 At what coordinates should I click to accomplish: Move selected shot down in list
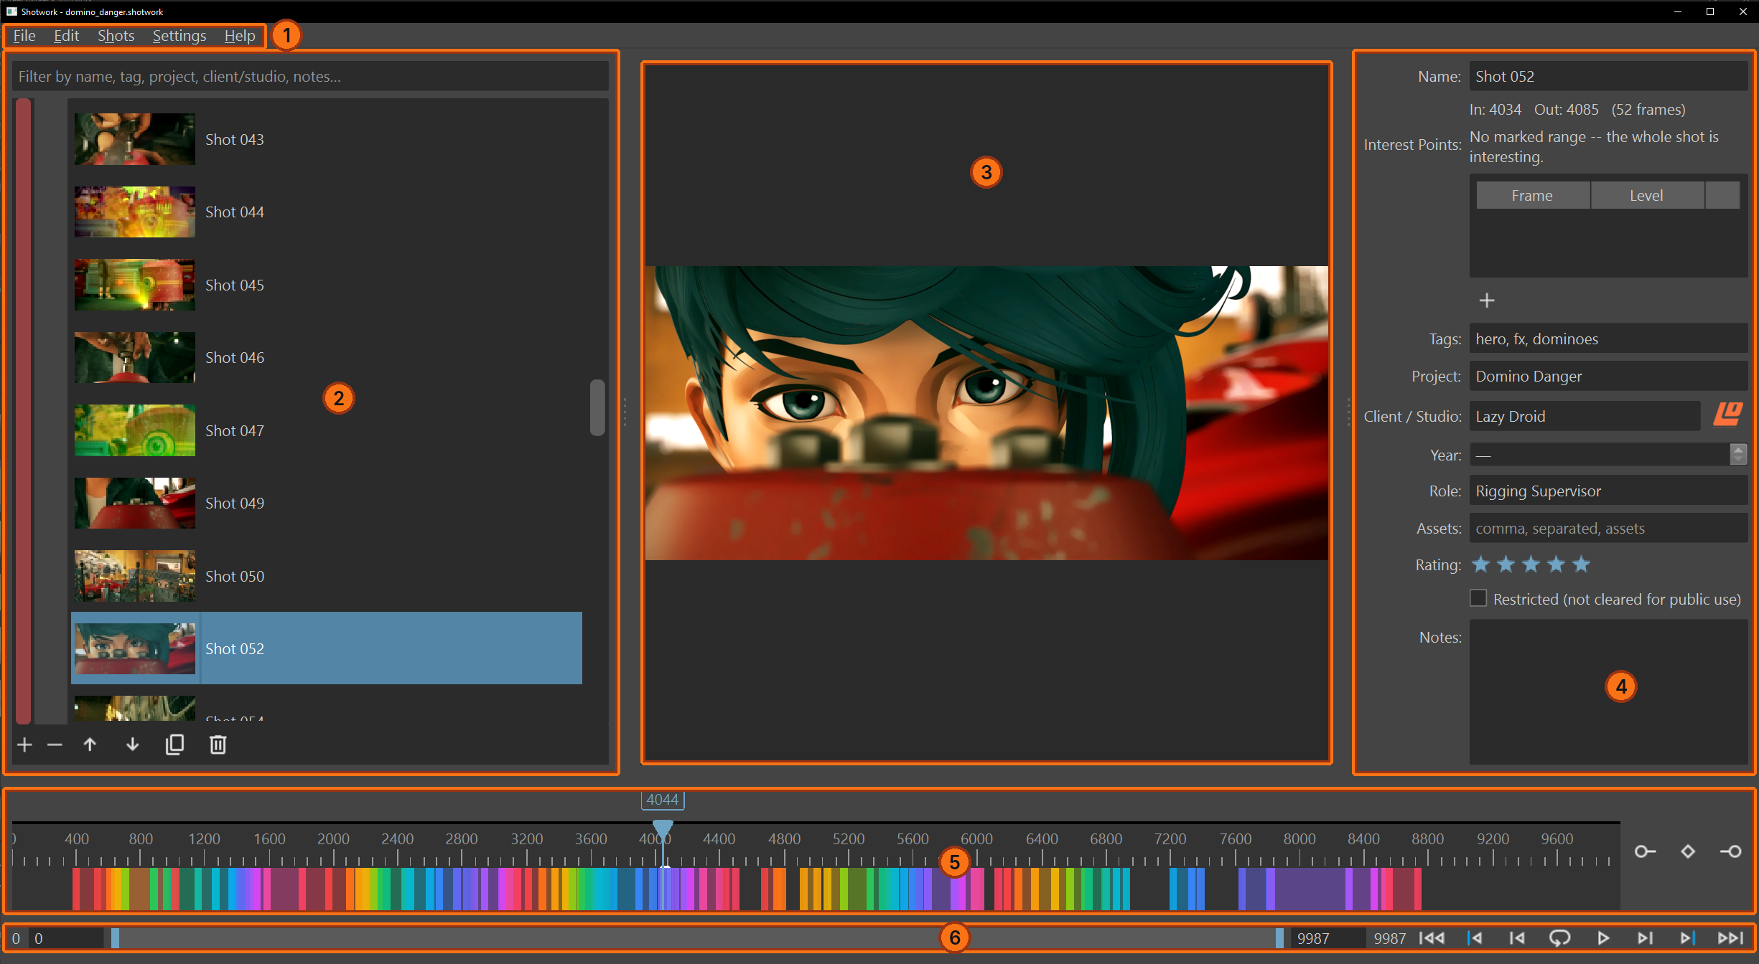click(132, 745)
